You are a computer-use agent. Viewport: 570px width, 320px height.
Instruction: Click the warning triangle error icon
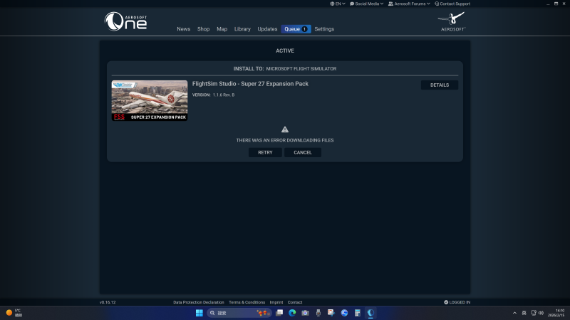point(285,129)
